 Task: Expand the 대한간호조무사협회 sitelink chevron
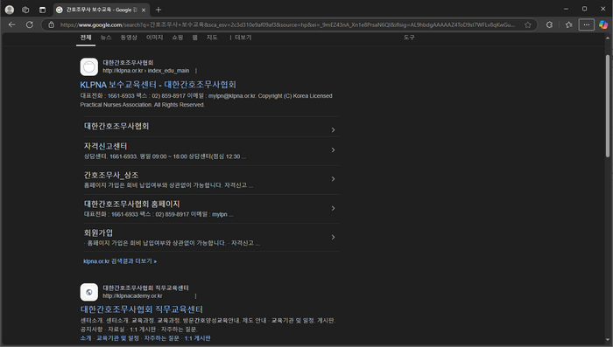click(x=333, y=129)
